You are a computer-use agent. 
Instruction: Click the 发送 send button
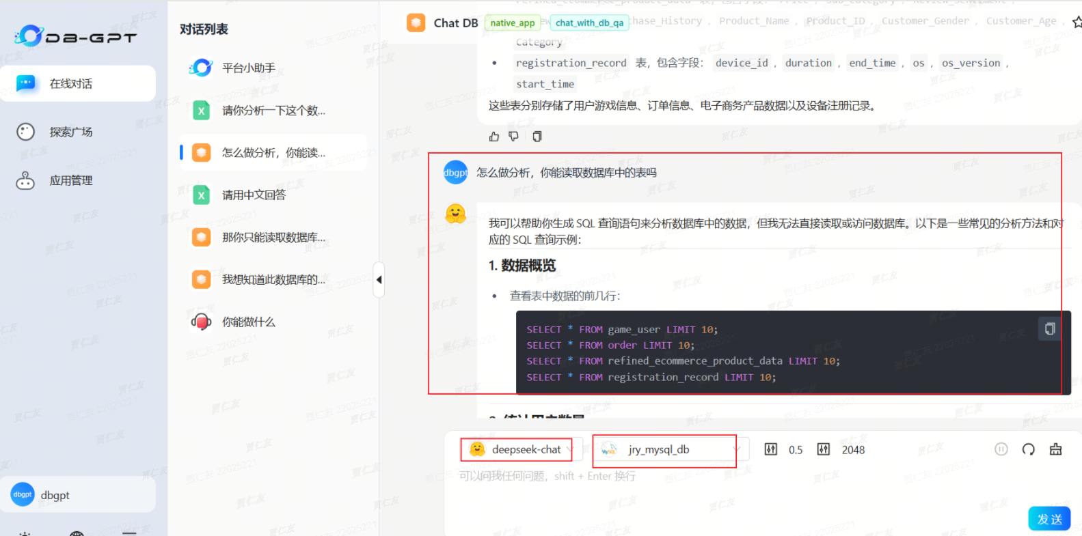coord(1049,519)
